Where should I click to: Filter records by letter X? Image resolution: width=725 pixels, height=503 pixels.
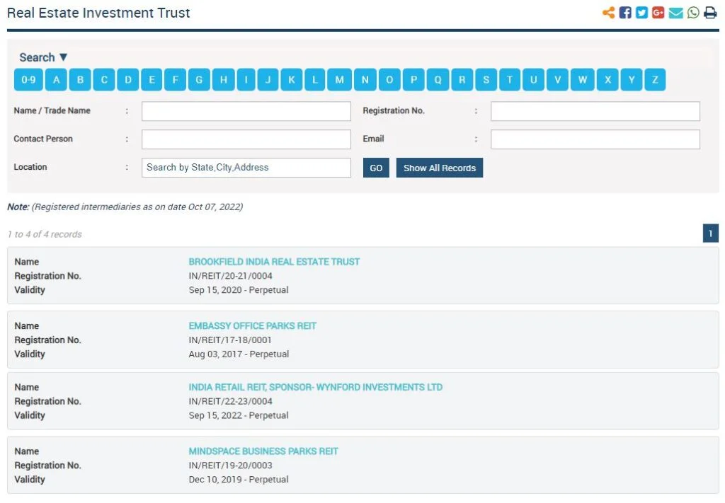click(x=607, y=79)
